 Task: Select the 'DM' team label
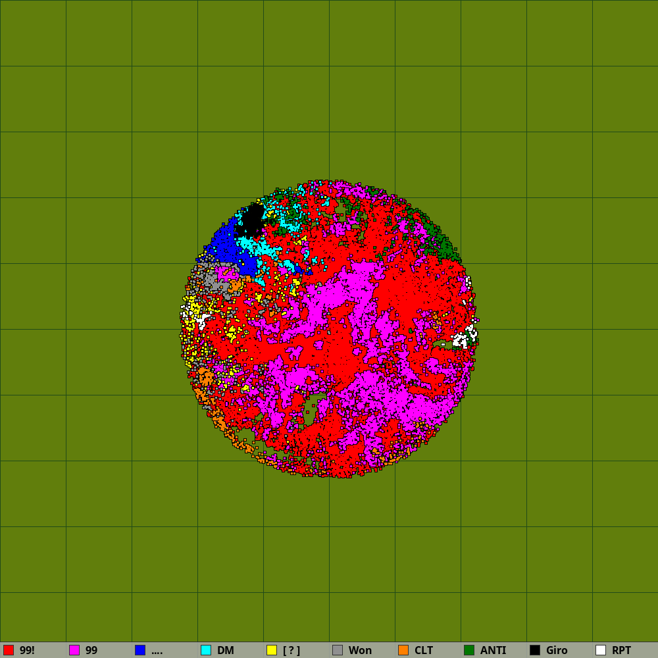(225, 650)
